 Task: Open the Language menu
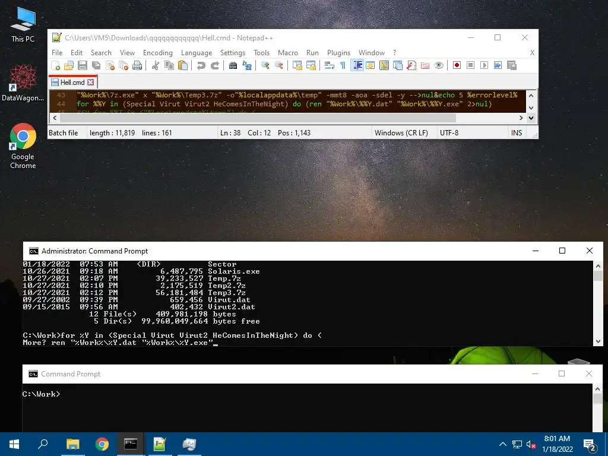[197, 53]
